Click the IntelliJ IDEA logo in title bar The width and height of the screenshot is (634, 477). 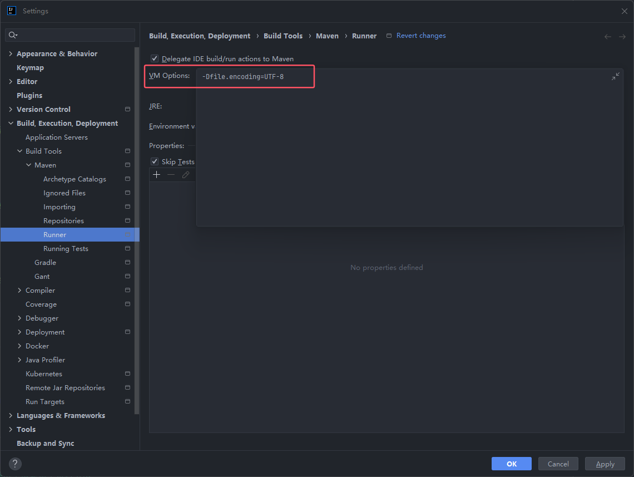point(12,11)
